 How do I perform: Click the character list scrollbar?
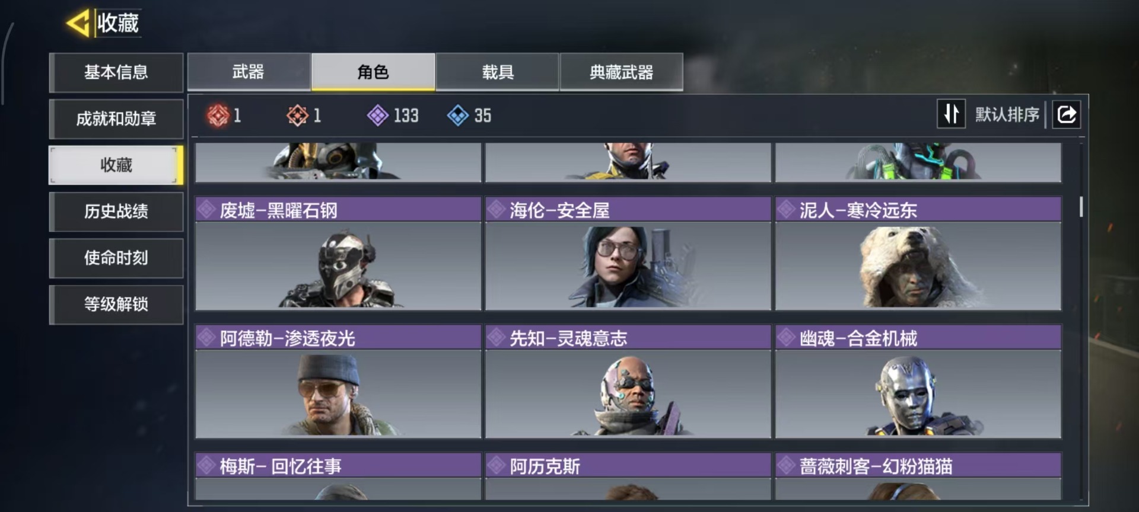(1081, 207)
